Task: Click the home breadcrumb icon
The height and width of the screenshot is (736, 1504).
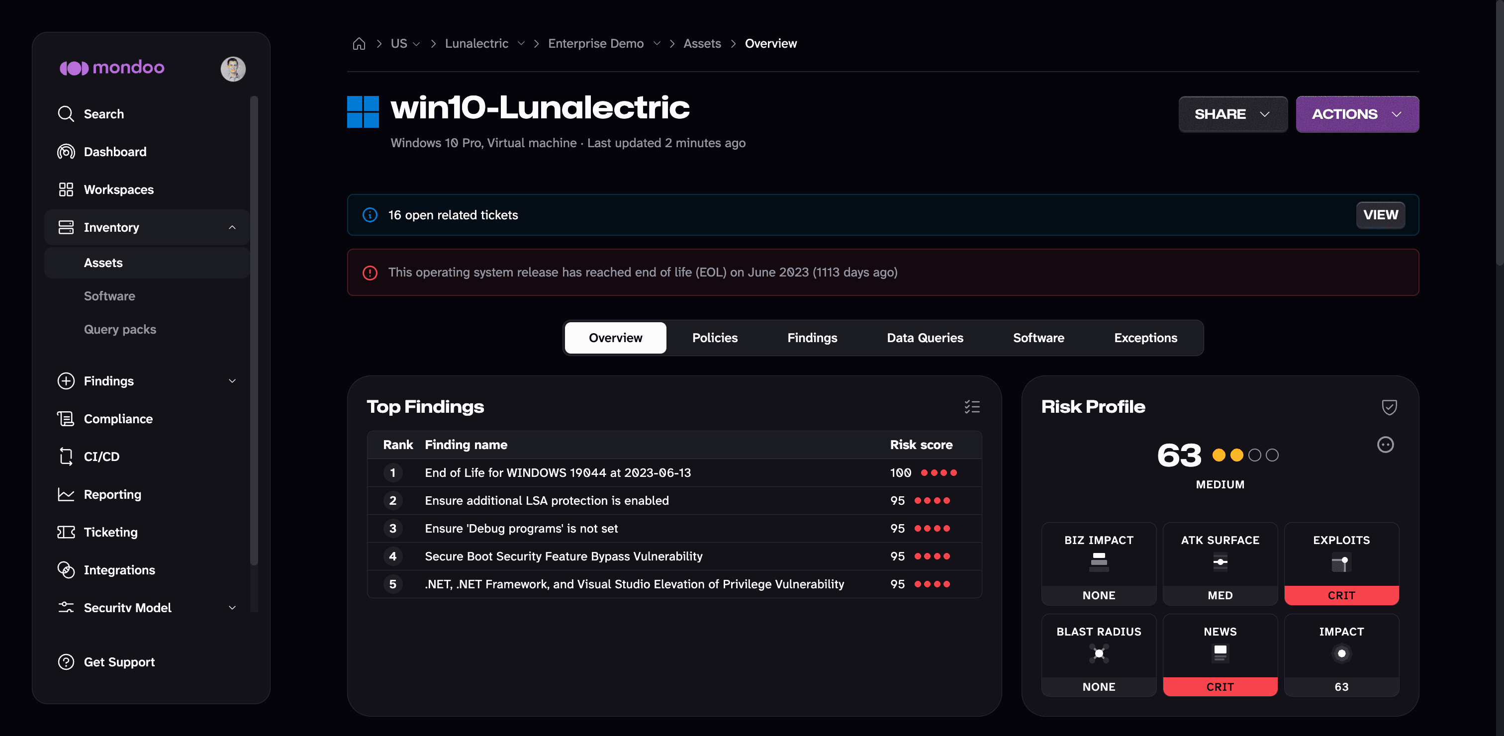Action: 359,44
